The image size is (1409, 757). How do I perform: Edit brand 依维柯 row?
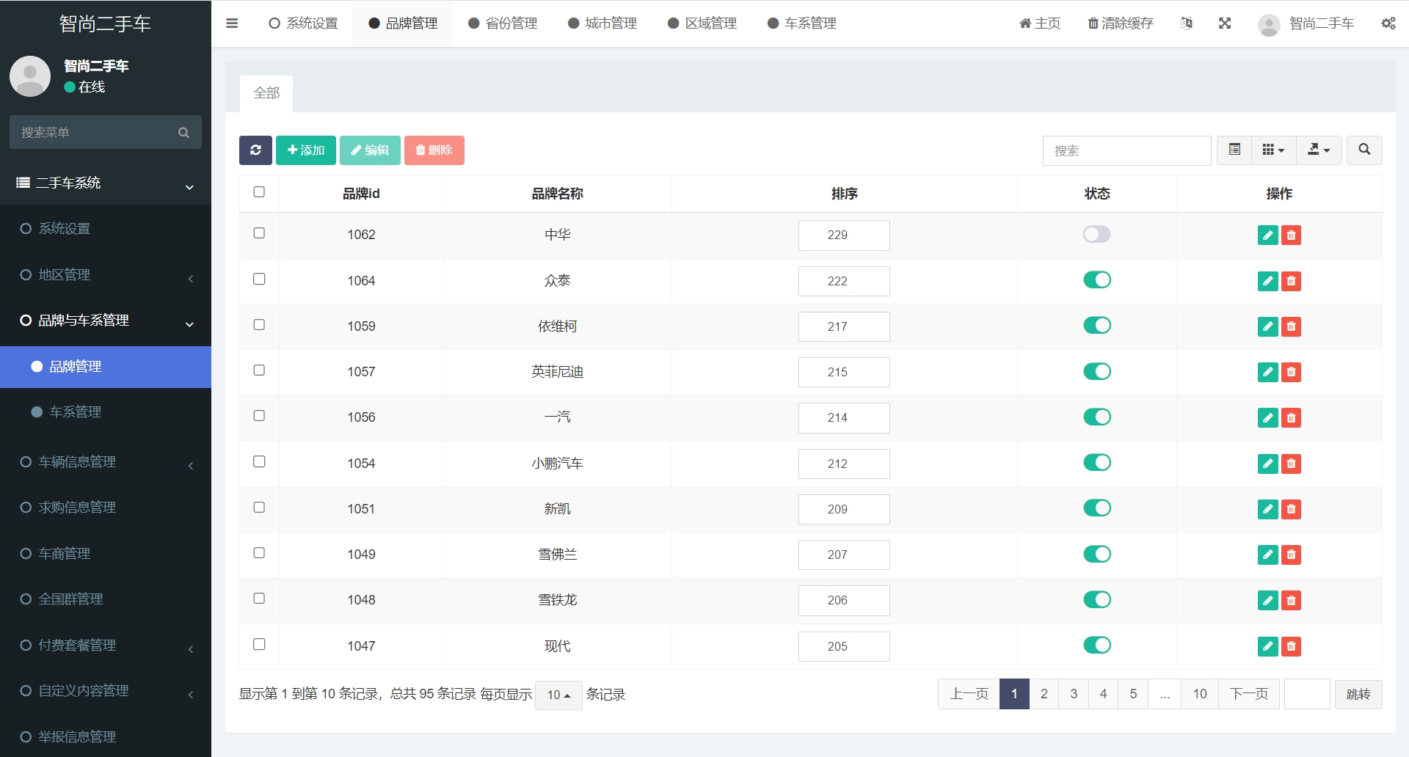(x=1268, y=326)
